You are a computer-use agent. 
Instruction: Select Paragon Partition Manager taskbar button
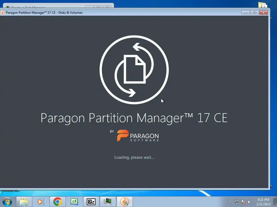[124, 202]
